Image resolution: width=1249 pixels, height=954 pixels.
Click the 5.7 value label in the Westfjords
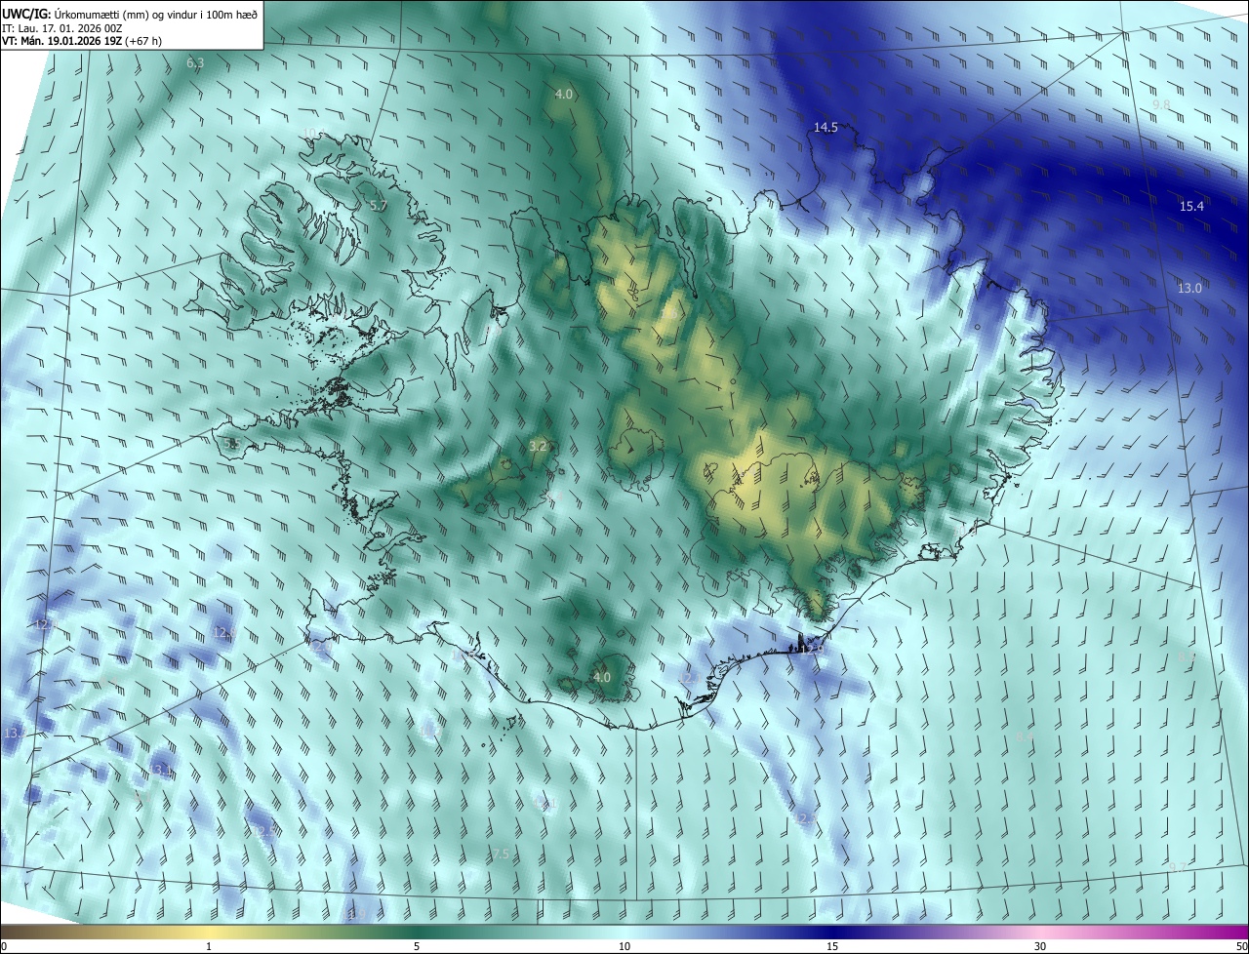379,206
